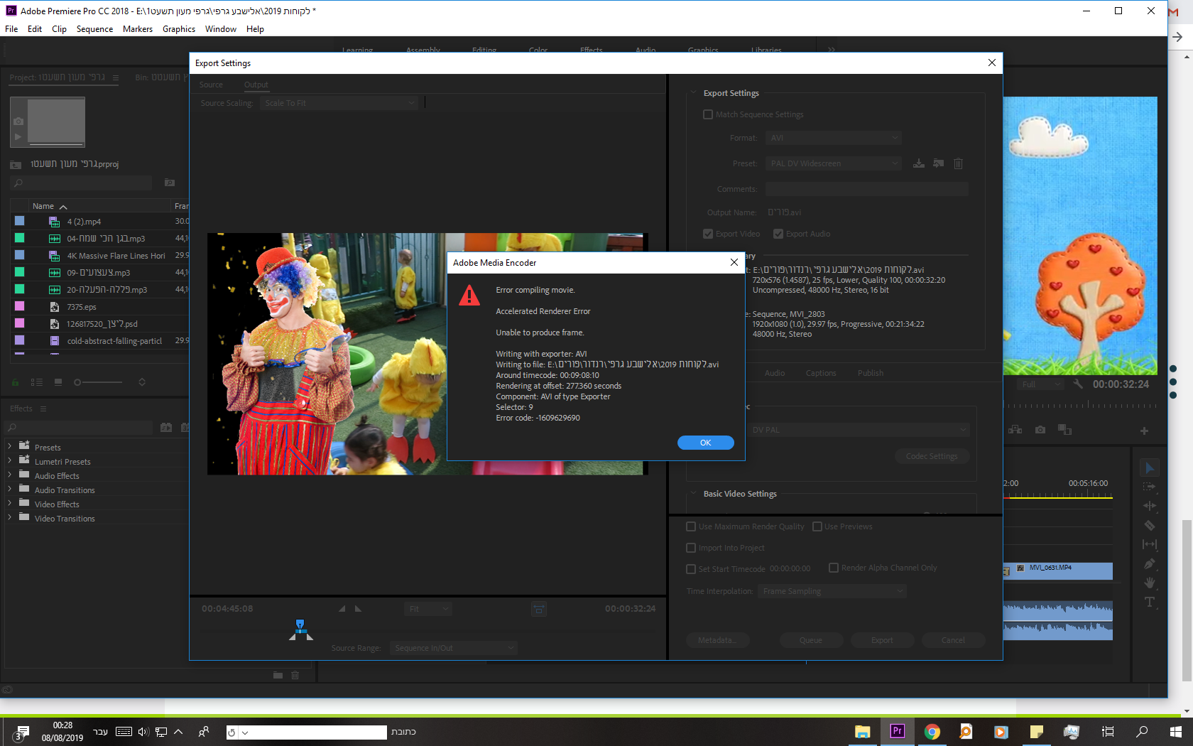
Task: Enable Use Maximum Render Quality
Action: click(x=691, y=526)
